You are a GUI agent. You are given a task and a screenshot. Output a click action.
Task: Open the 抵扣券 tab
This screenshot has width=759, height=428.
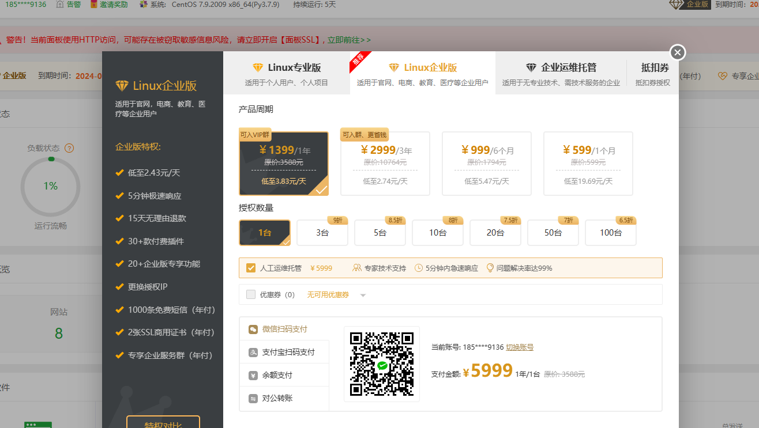653,73
